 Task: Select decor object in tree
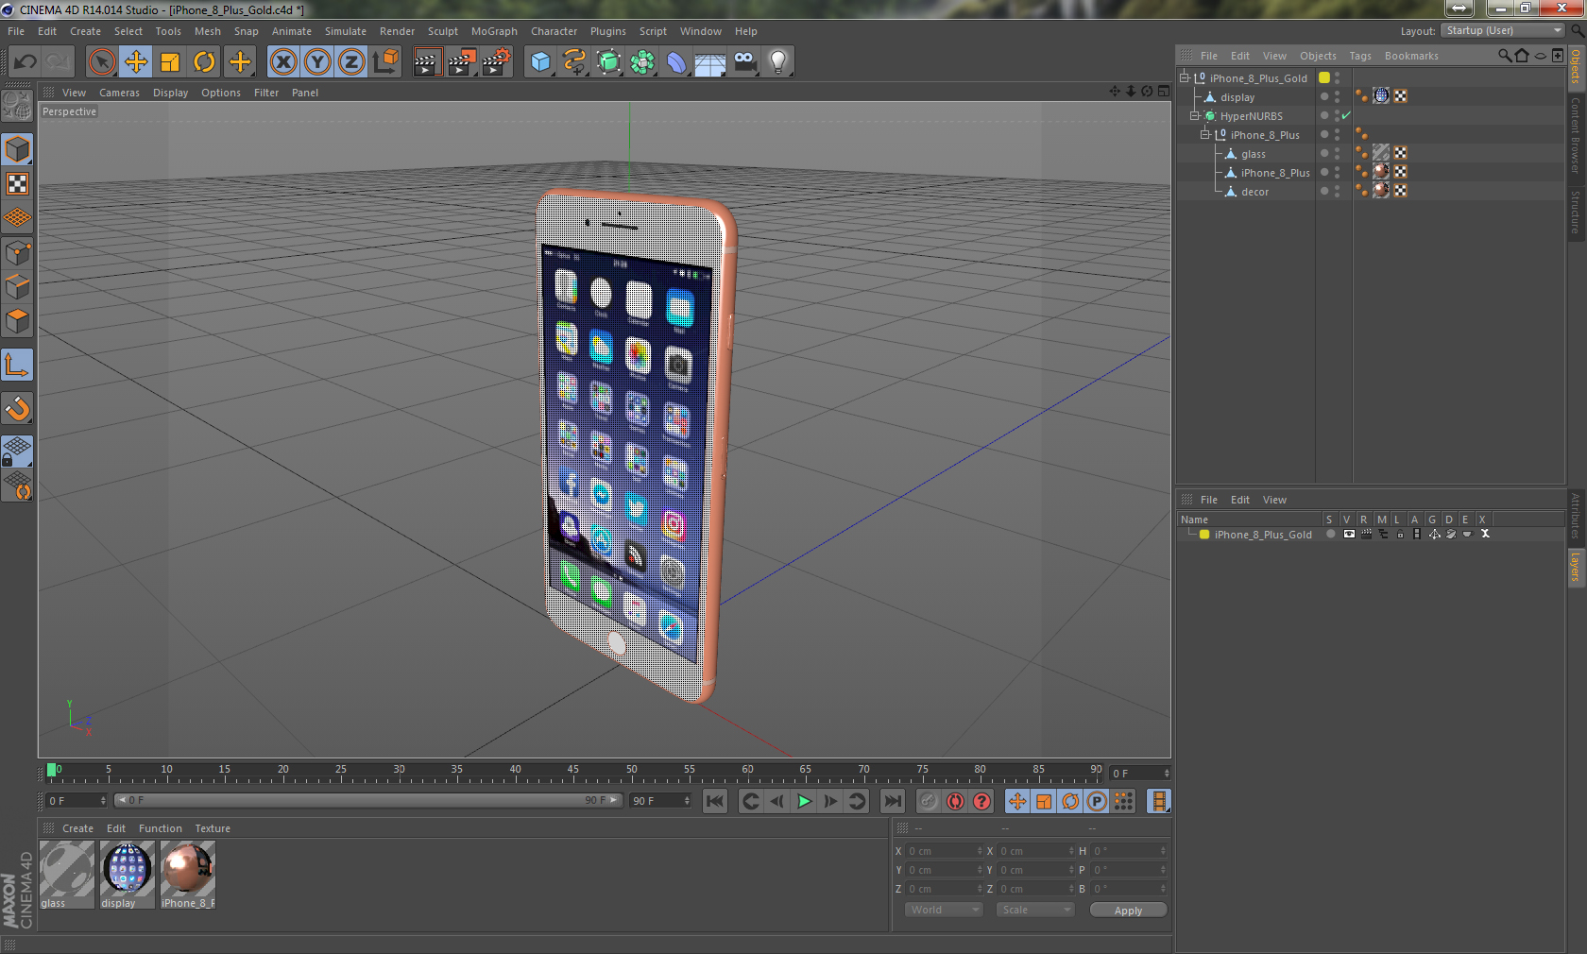1254,192
